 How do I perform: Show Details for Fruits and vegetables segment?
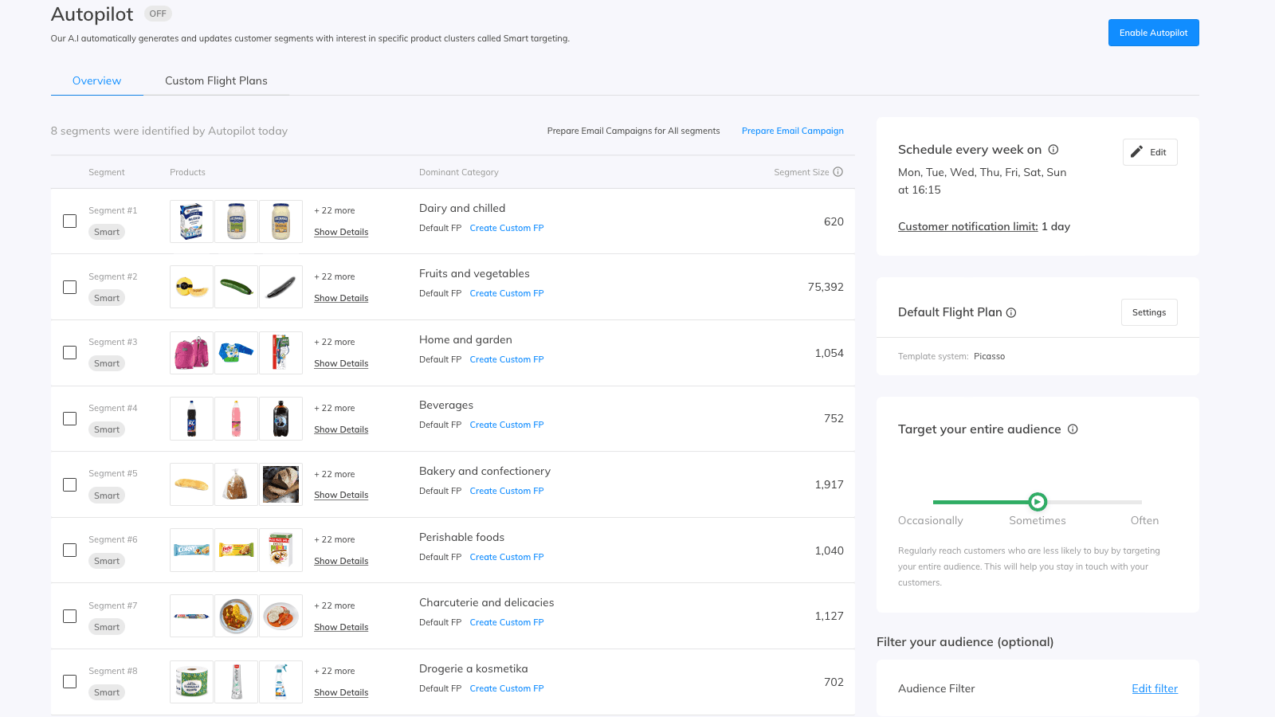point(341,297)
